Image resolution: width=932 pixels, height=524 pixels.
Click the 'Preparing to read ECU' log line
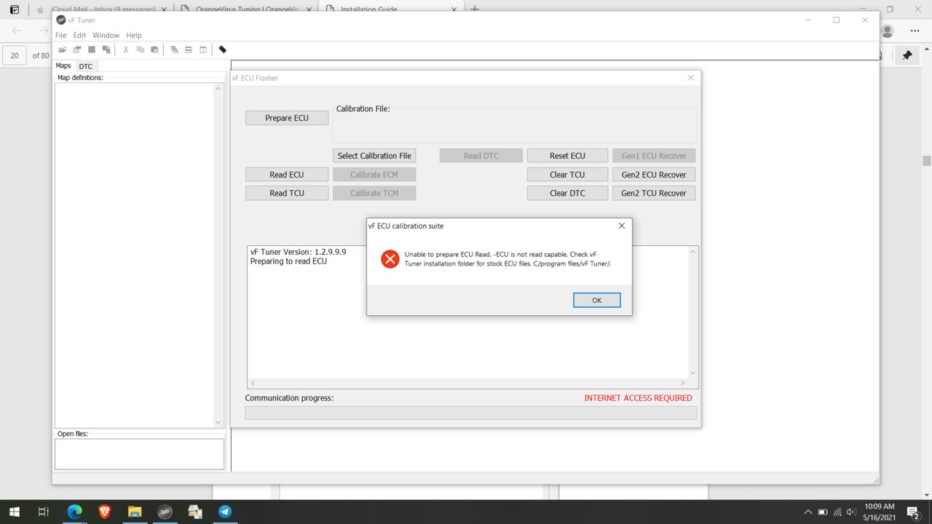pyautogui.click(x=288, y=261)
